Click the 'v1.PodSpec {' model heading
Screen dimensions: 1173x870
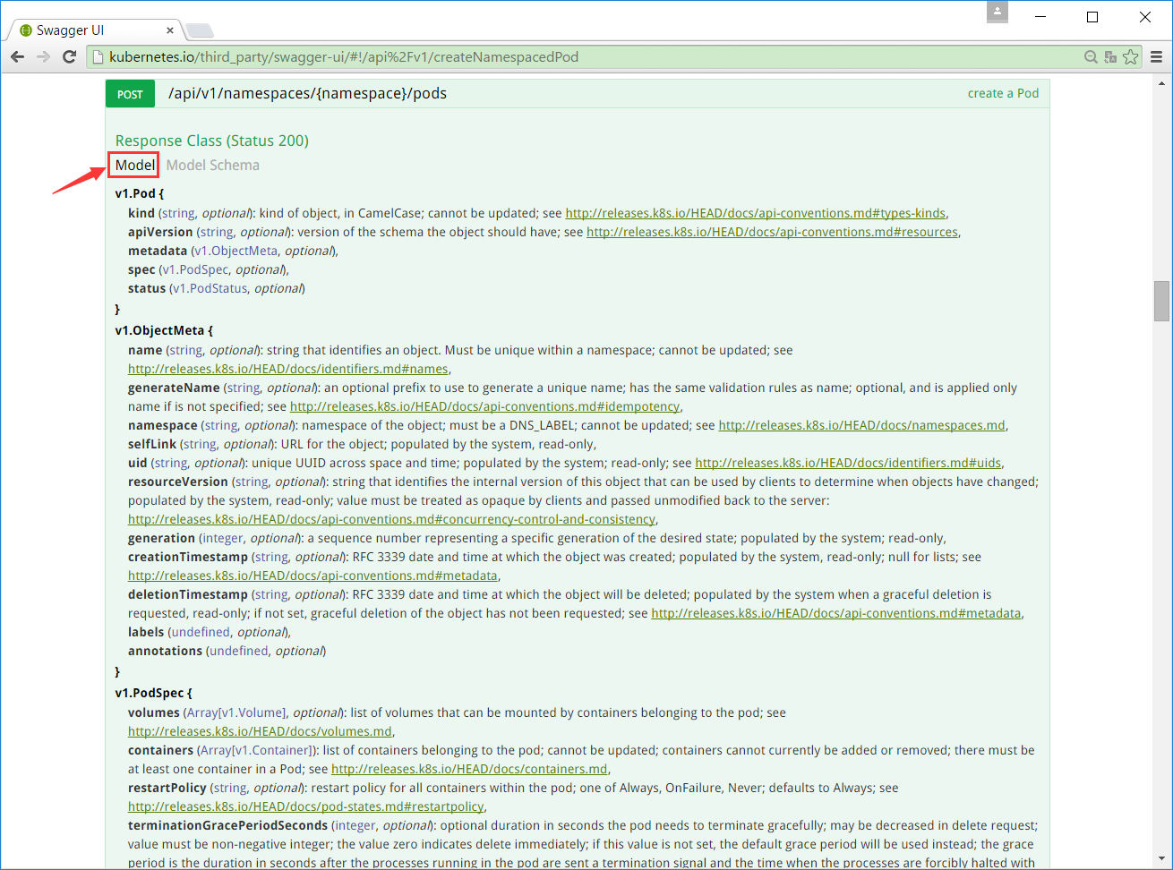point(154,693)
